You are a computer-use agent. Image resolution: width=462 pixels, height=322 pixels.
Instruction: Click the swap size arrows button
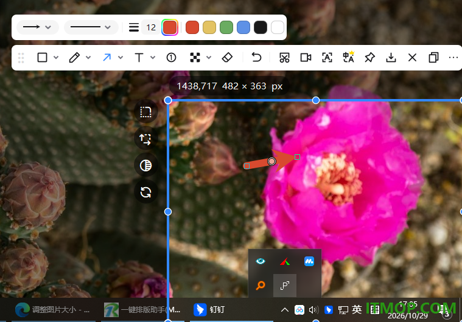(146, 139)
